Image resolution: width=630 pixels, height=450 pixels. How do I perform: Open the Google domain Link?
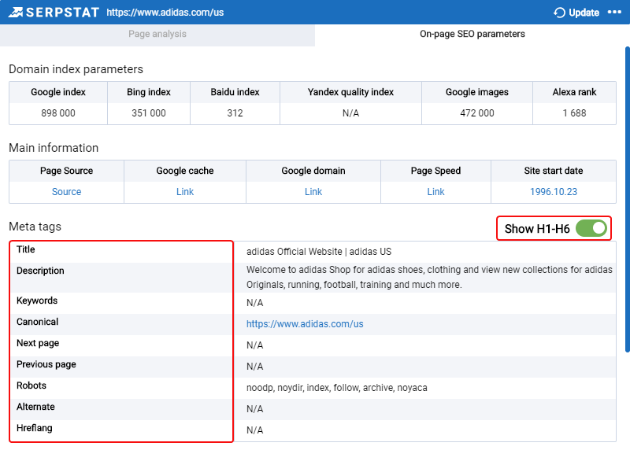pos(313,192)
